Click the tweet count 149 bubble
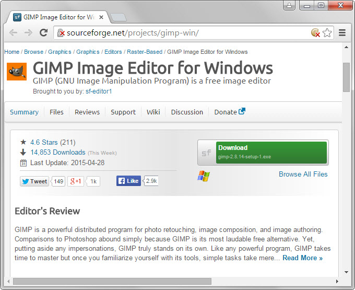Image resolution: width=355 pixels, height=290 pixels. tap(58, 181)
